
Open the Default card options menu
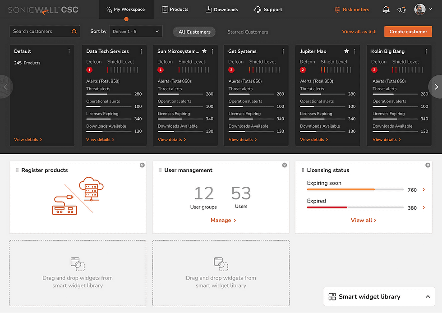69,51
